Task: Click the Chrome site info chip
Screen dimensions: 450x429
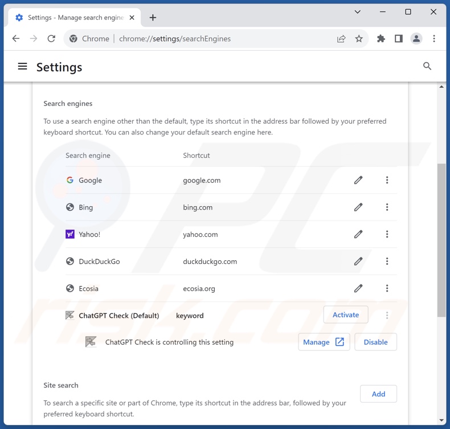Action: point(89,39)
